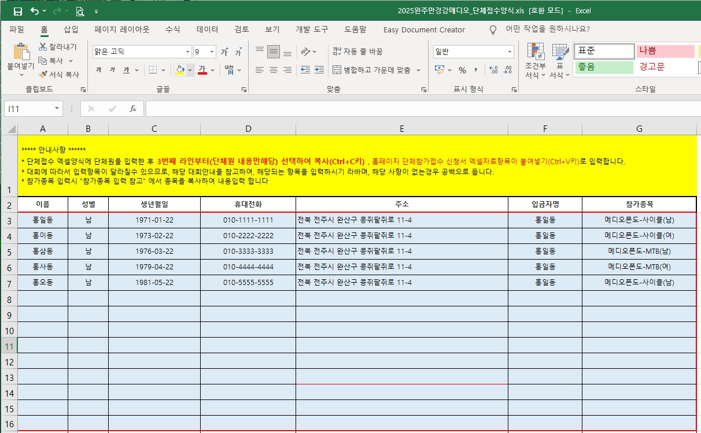The height and width of the screenshot is (433, 701).
Task: Expand the number format dropdown (일반)
Action: click(x=510, y=51)
